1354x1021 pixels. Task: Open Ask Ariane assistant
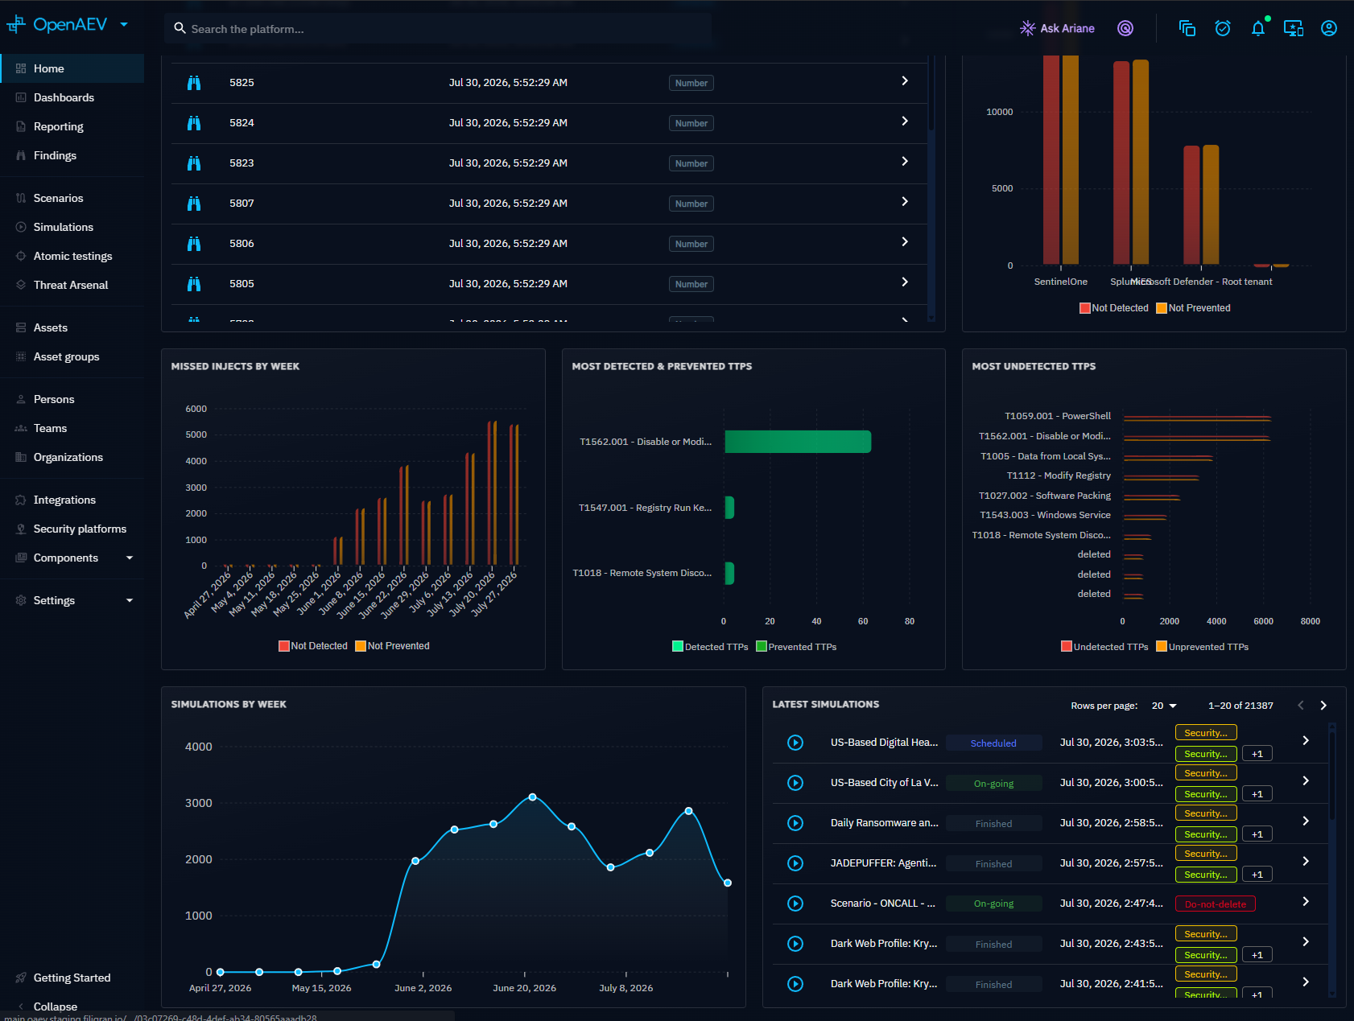[x=1057, y=28]
